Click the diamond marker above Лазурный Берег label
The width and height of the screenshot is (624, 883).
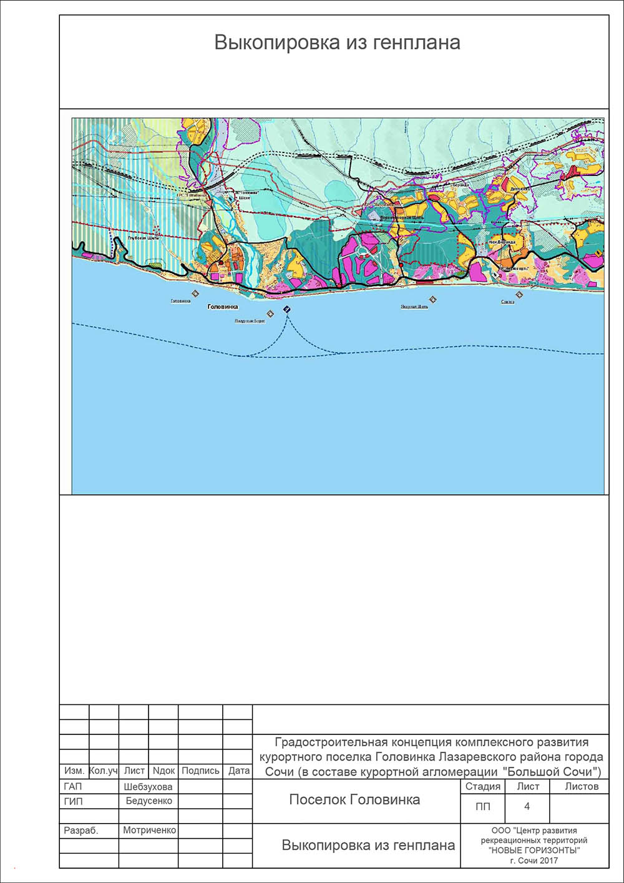270,313
